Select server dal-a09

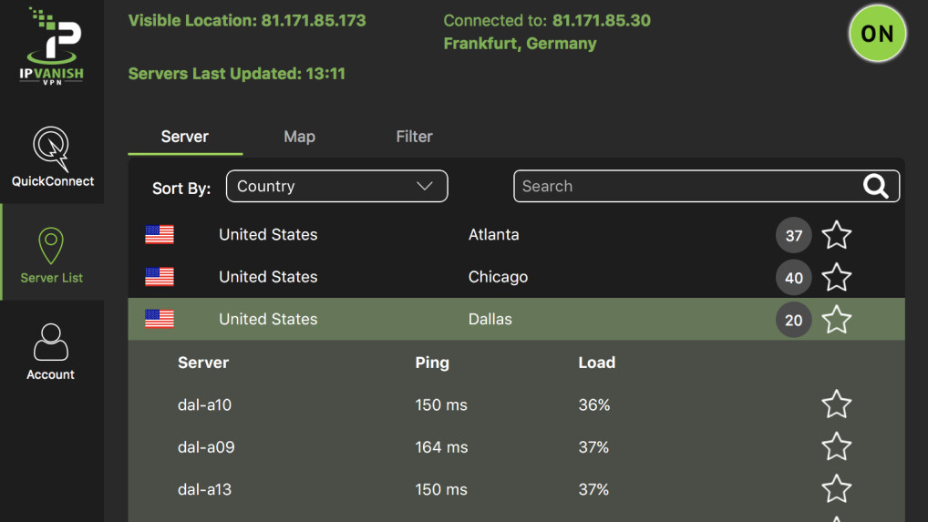point(516,447)
